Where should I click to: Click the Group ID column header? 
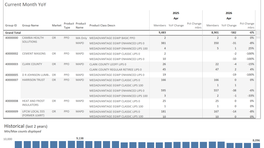(11, 25)
